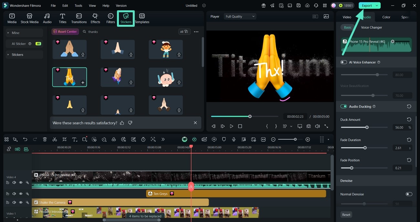
Task: Open the Full Quality dropdown
Action: 240,16
